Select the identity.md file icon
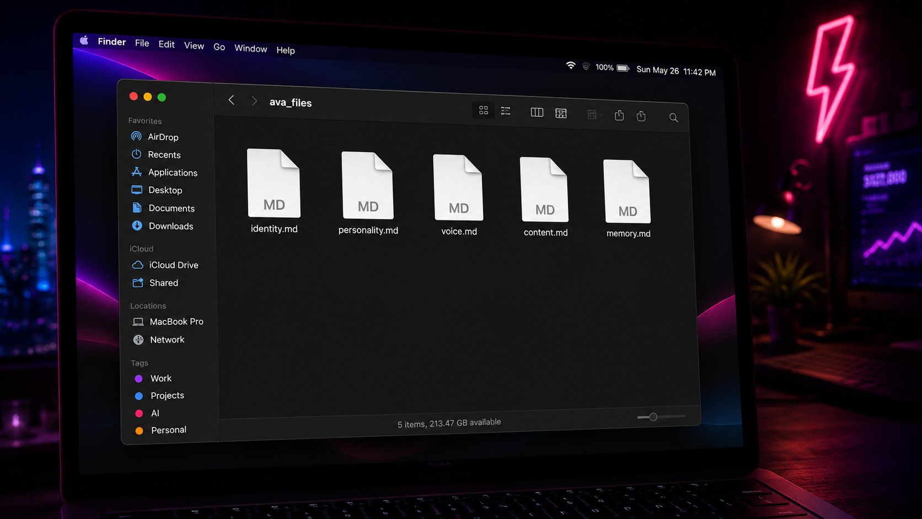Image resolution: width=922 pixels, height=519 pixels. click(274, 183)
